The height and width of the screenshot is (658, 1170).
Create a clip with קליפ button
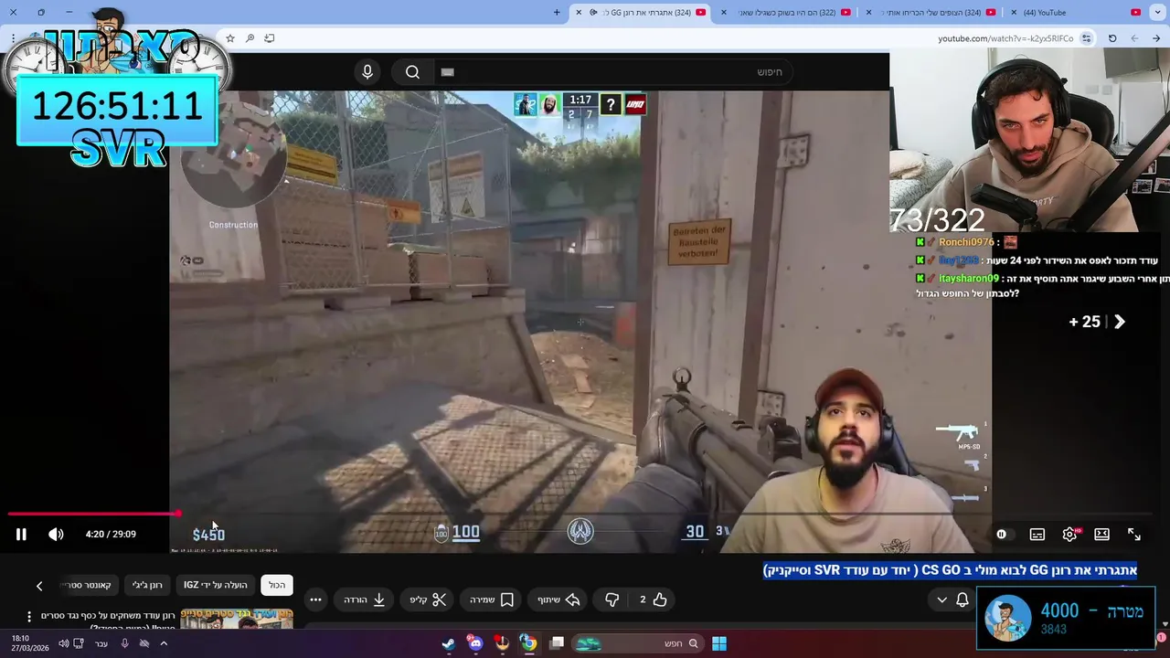428,600
